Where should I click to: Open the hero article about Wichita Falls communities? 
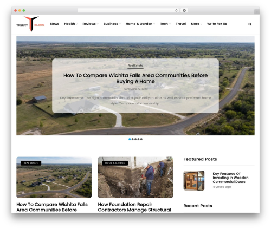pos(135,78)
